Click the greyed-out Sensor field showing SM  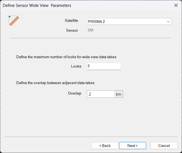[x=129, y=30]
